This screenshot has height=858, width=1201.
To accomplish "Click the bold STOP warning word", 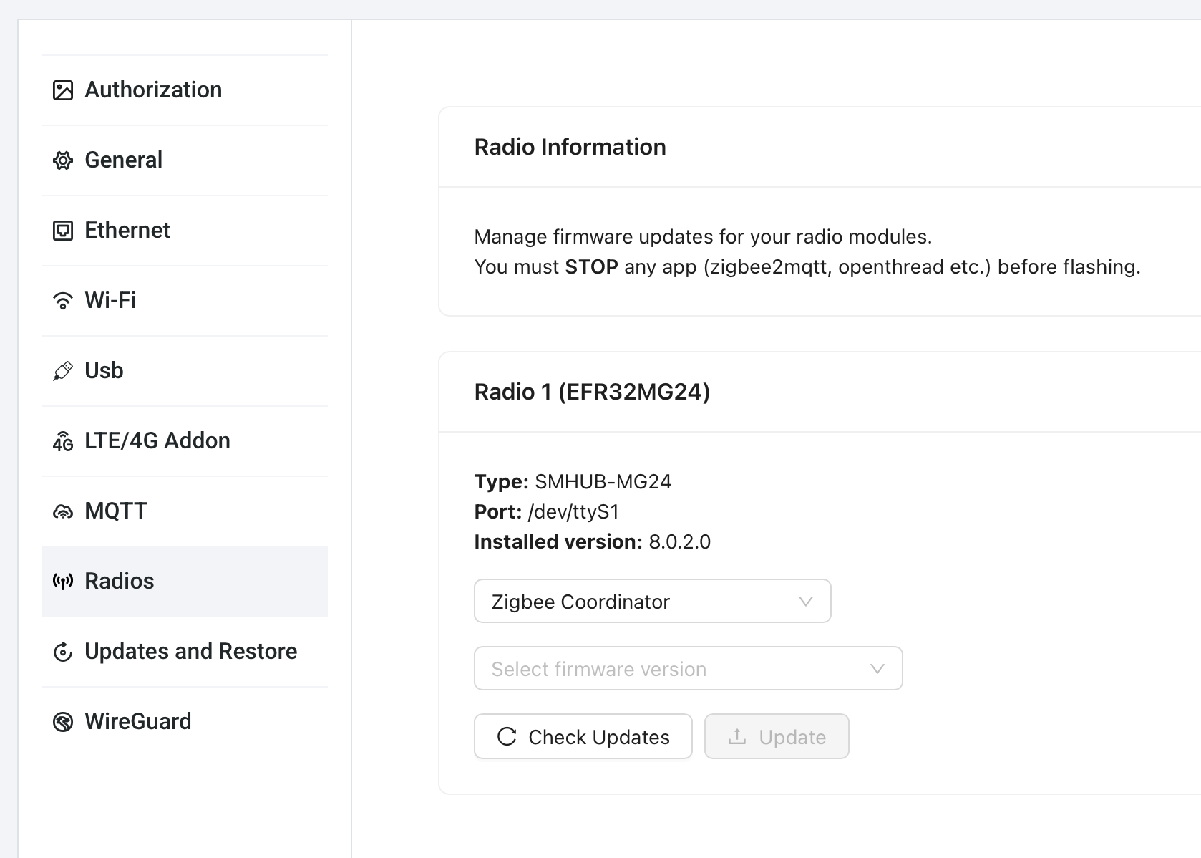I will [x=591, y=267].
